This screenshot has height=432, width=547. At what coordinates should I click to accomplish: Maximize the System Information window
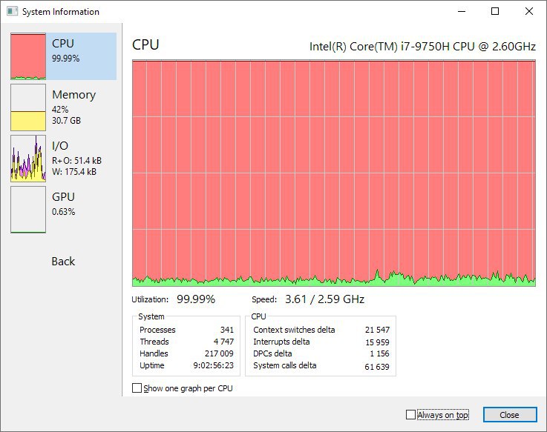(495, 11)
